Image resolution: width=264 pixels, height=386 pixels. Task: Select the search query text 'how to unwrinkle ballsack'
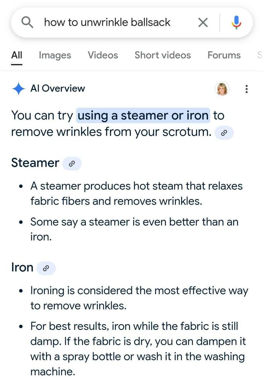click(x=108, y=22)
